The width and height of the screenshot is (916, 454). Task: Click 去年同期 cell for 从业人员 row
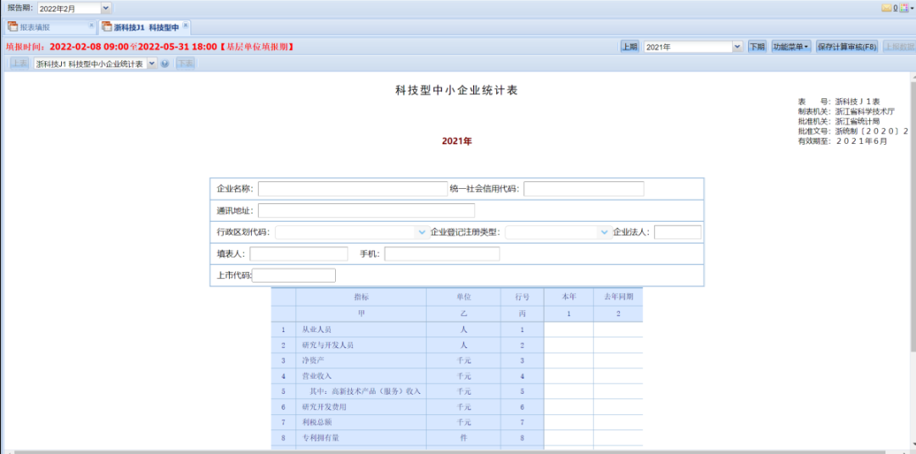click(618, 329)
